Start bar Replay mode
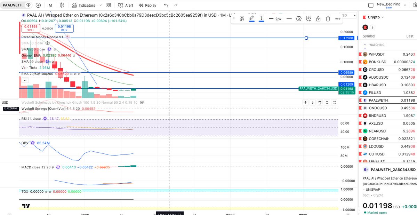Viewport: 417px width, 215px height. [147, 5]
